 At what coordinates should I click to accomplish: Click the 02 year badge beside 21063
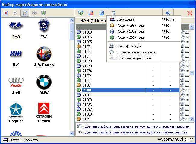pos(79,32)
